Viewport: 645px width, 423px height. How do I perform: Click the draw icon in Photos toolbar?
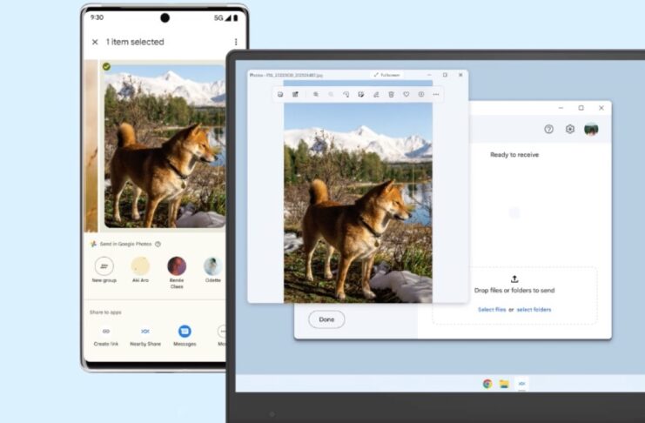[376, 94]
